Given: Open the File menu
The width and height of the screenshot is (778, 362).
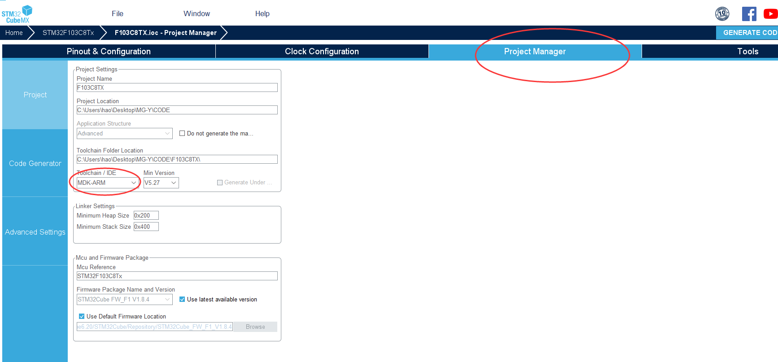Looking at the screenshot, I should pyautogui.click(x=118, y=14).
